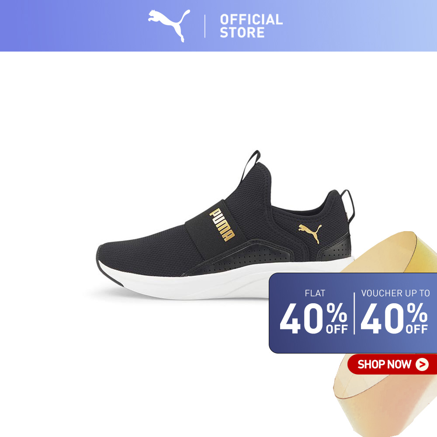437x437 pixels.
Task: Click the shoe's rear heel pull loop
Action: (348, 205)
